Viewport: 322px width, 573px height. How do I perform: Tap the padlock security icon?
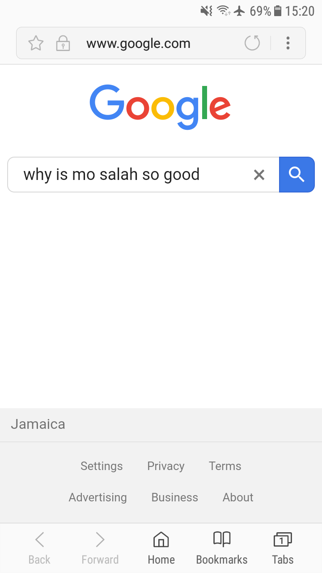tap(63, 43)
